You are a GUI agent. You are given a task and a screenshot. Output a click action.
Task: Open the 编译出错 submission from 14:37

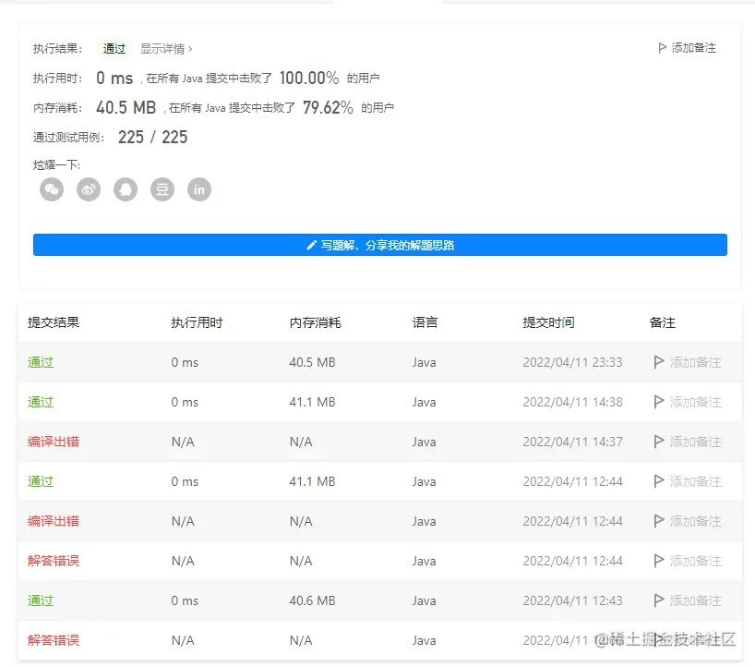tap(54, 442)
